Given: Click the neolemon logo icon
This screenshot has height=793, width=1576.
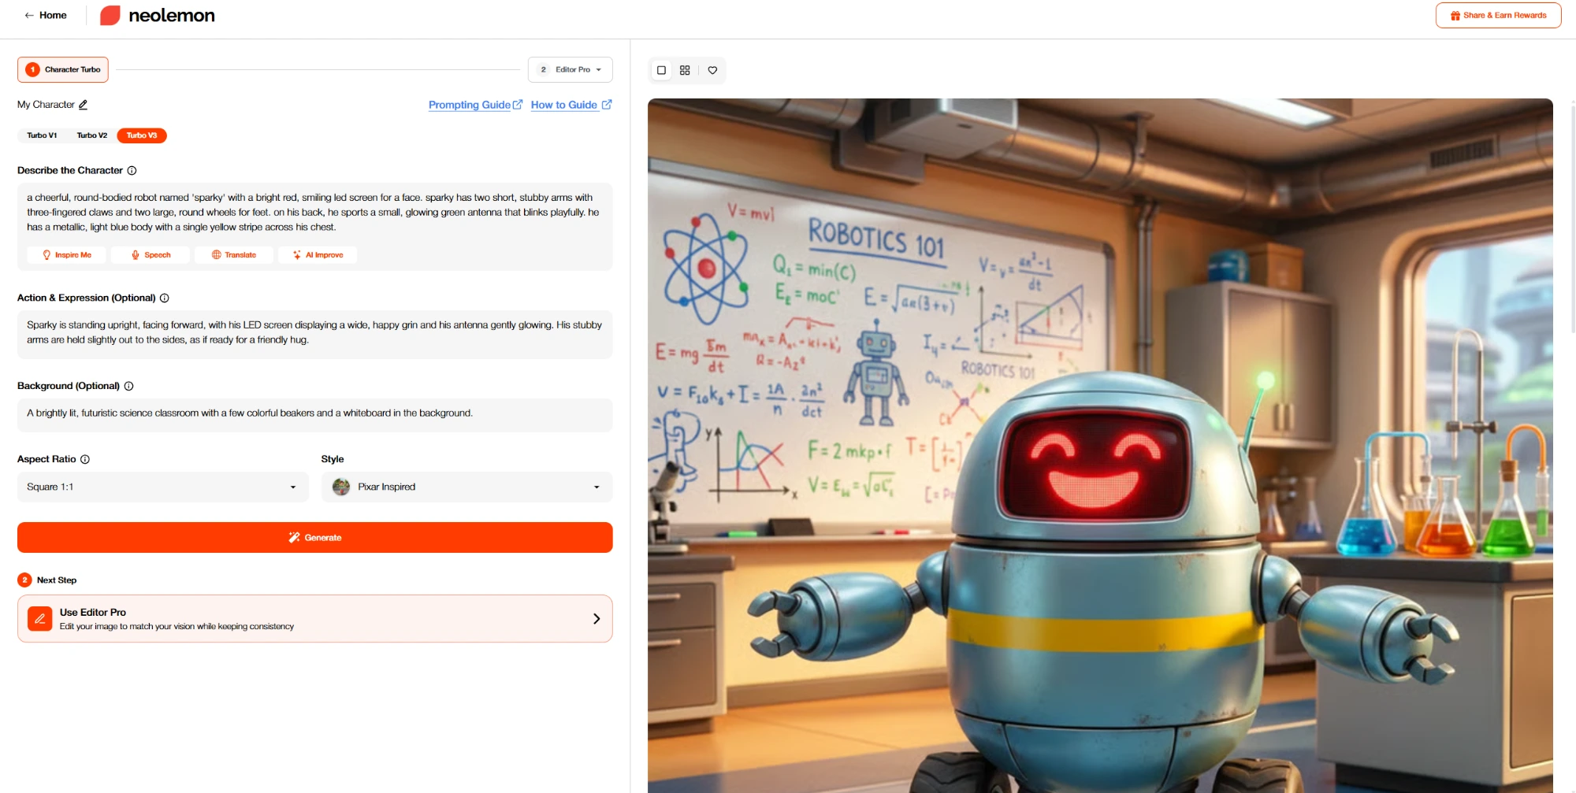Looking at the screenshot, I should [x=110, y=15].
